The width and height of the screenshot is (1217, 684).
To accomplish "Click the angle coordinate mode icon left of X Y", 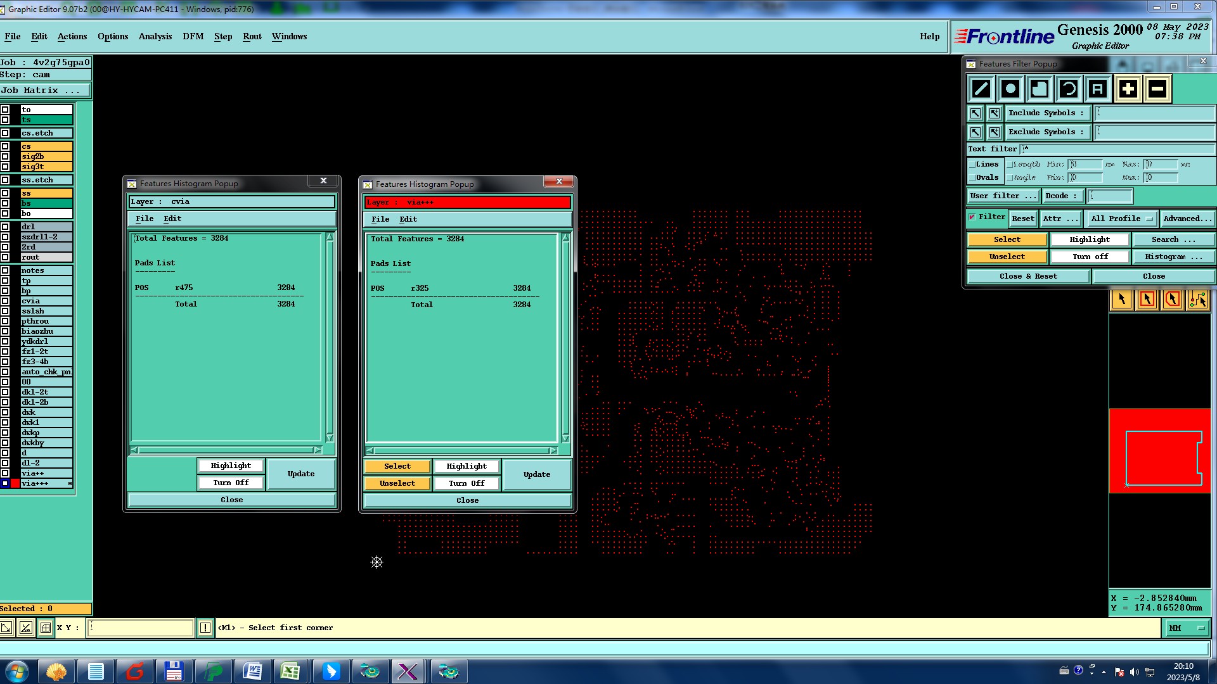I will [26, 628].
